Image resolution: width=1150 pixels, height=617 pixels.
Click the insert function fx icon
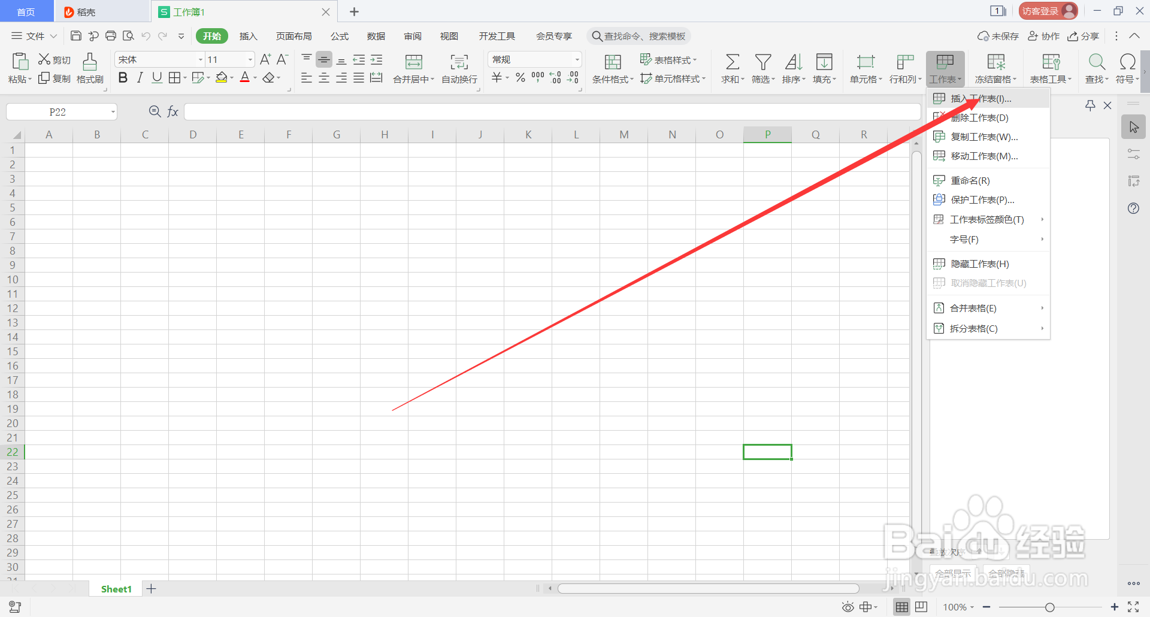click(x=172, y=111)
